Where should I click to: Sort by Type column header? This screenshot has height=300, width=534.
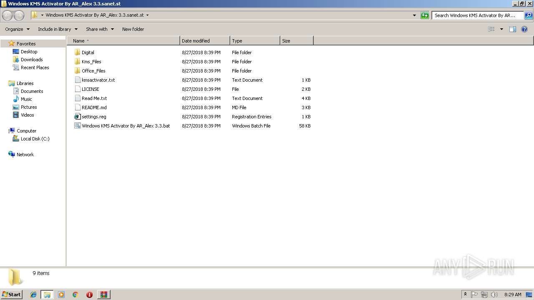pos(255,41)
